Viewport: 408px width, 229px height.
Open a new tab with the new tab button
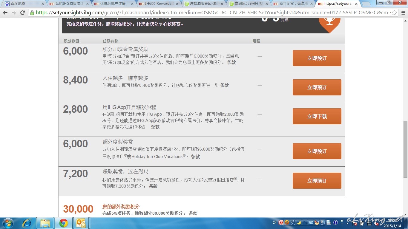[366, 4]
